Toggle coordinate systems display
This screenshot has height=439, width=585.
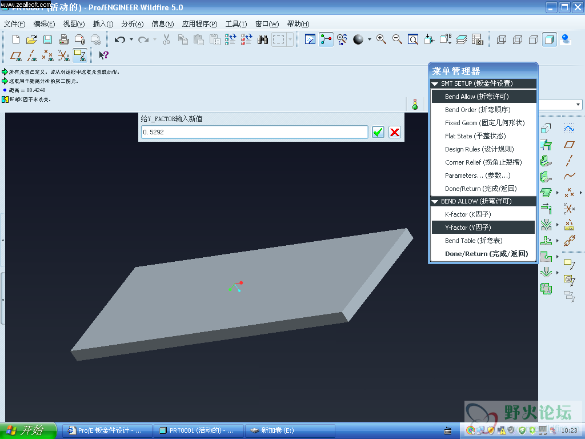[x=64, y=55]
